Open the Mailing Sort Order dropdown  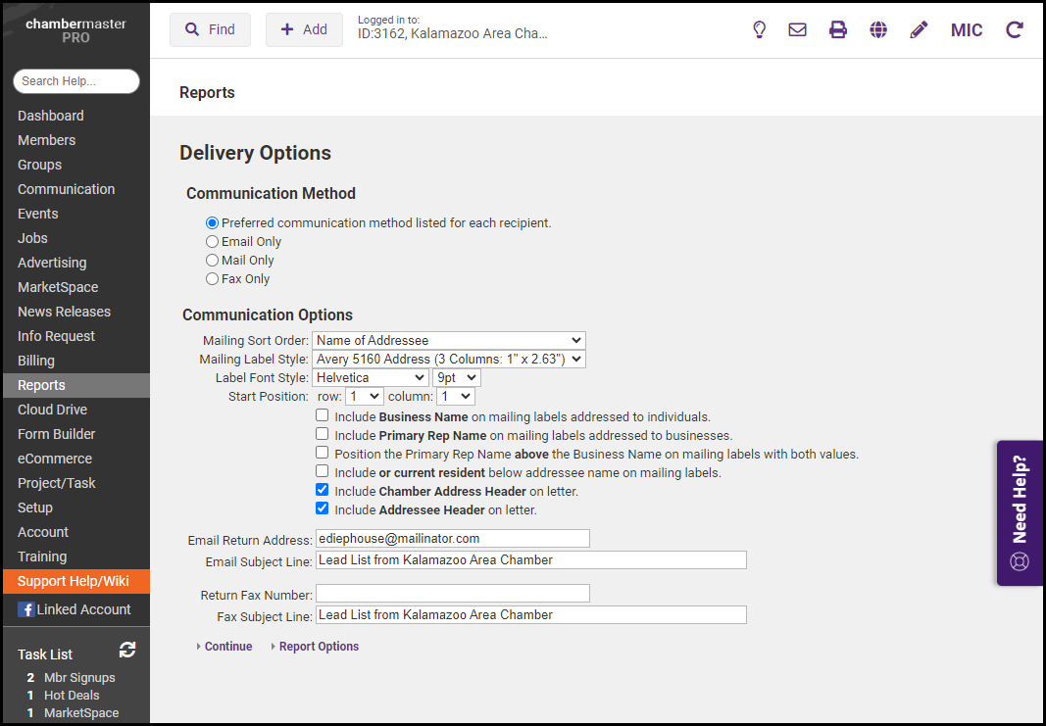tap(448, 341)
